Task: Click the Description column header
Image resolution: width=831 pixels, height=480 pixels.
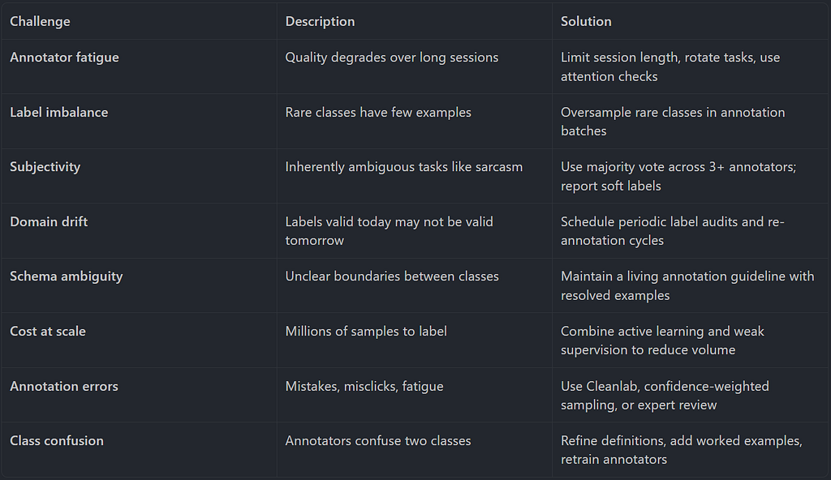Action: click(320, 21)
